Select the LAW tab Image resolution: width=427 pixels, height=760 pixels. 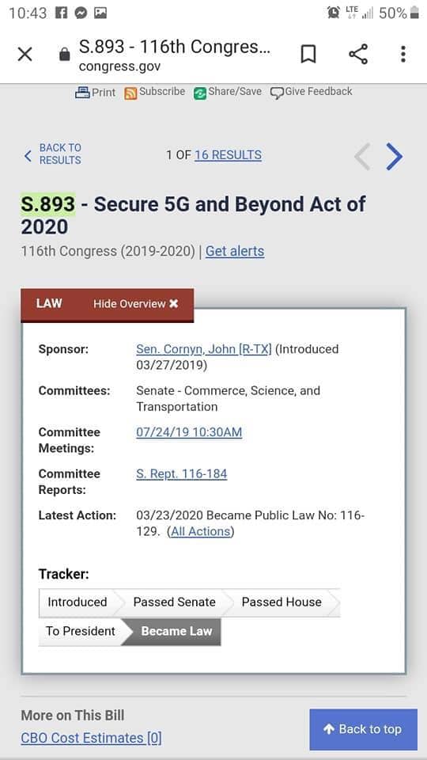[x=49, y=303]
